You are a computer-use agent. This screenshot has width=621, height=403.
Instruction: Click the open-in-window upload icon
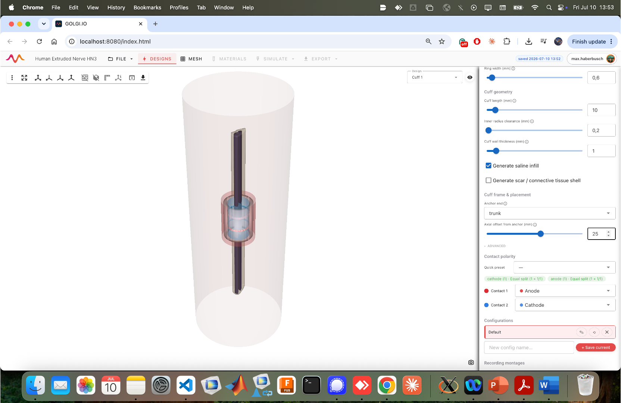(132, 78)
